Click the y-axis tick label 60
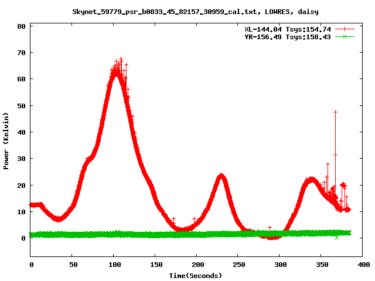The height and width of the screenshot is (281, 375). 21,79
